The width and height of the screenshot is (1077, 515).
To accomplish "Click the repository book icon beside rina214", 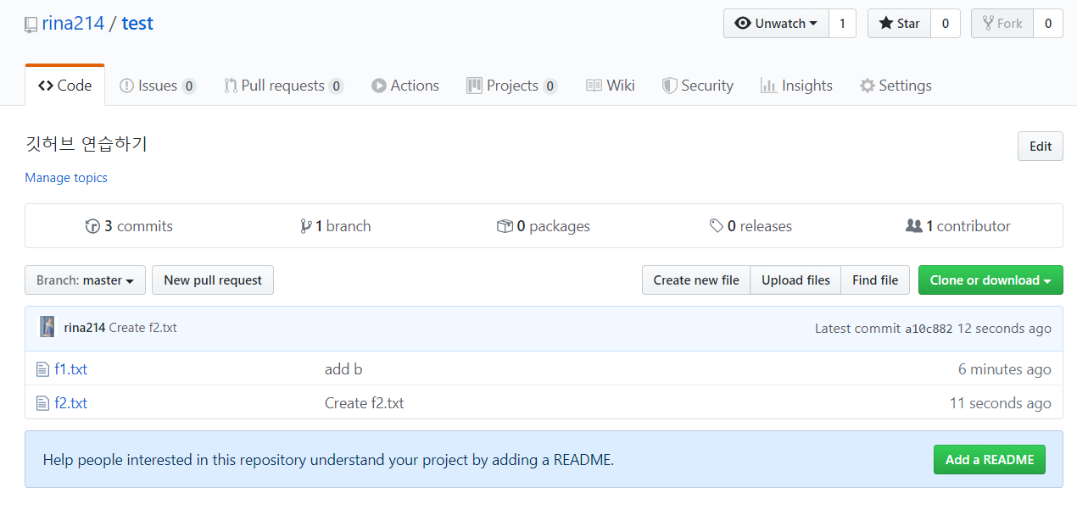I will click(x=31, y=25).
